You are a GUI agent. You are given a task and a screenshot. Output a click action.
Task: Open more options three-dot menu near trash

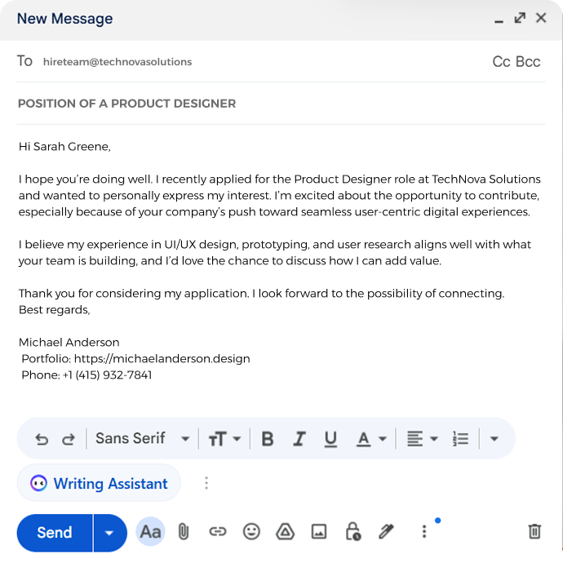[x=424, y=531]
